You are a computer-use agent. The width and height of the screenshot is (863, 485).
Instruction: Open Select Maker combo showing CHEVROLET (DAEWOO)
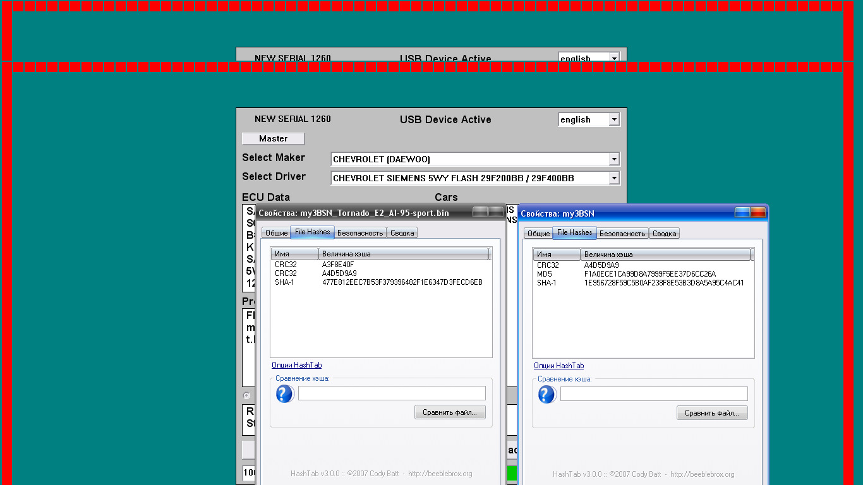475,159
